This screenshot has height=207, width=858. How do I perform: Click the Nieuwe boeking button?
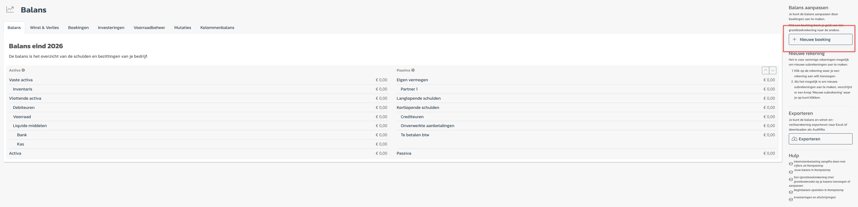tap(820, 40)
